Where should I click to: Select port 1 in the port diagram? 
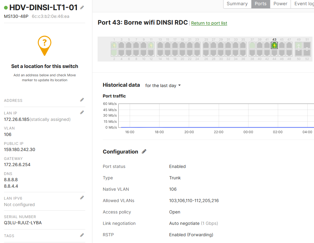114,46
